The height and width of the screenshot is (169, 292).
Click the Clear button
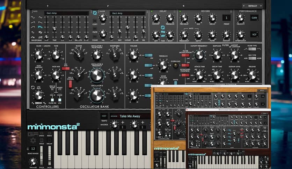[95, 37]
